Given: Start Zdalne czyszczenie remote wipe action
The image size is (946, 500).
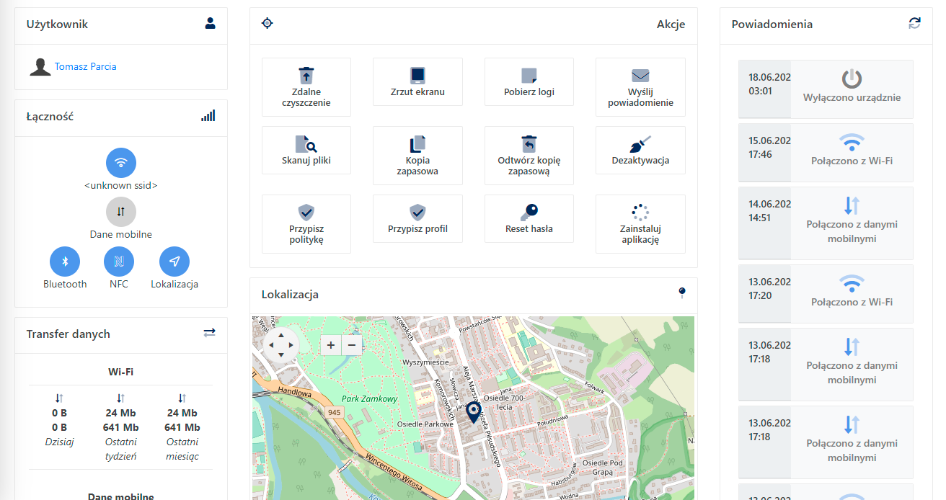Looking at the screenshot, I should click(306, 87).
